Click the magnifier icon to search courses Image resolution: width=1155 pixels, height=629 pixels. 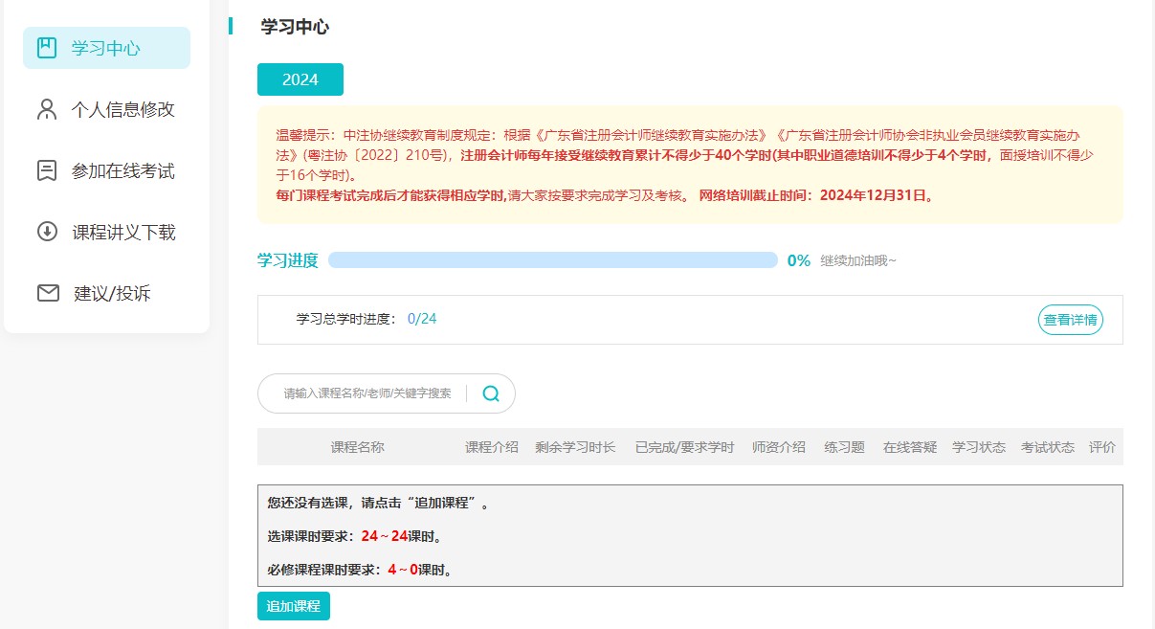tap(491, 393)
